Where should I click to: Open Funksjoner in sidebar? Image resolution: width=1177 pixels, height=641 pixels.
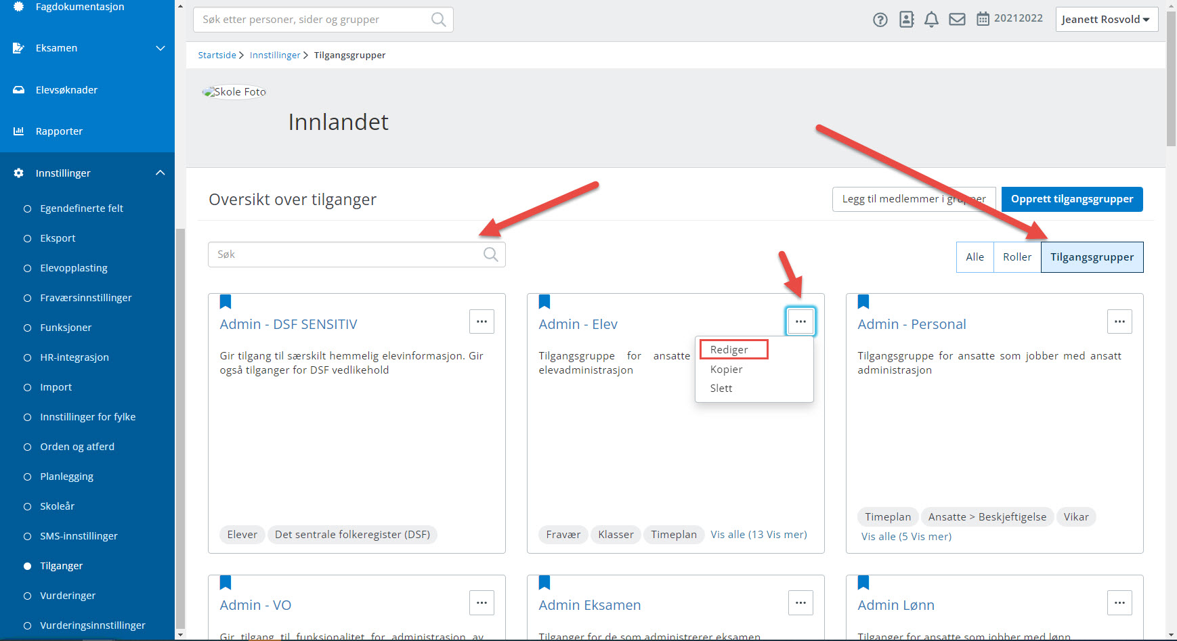(66, 328)
